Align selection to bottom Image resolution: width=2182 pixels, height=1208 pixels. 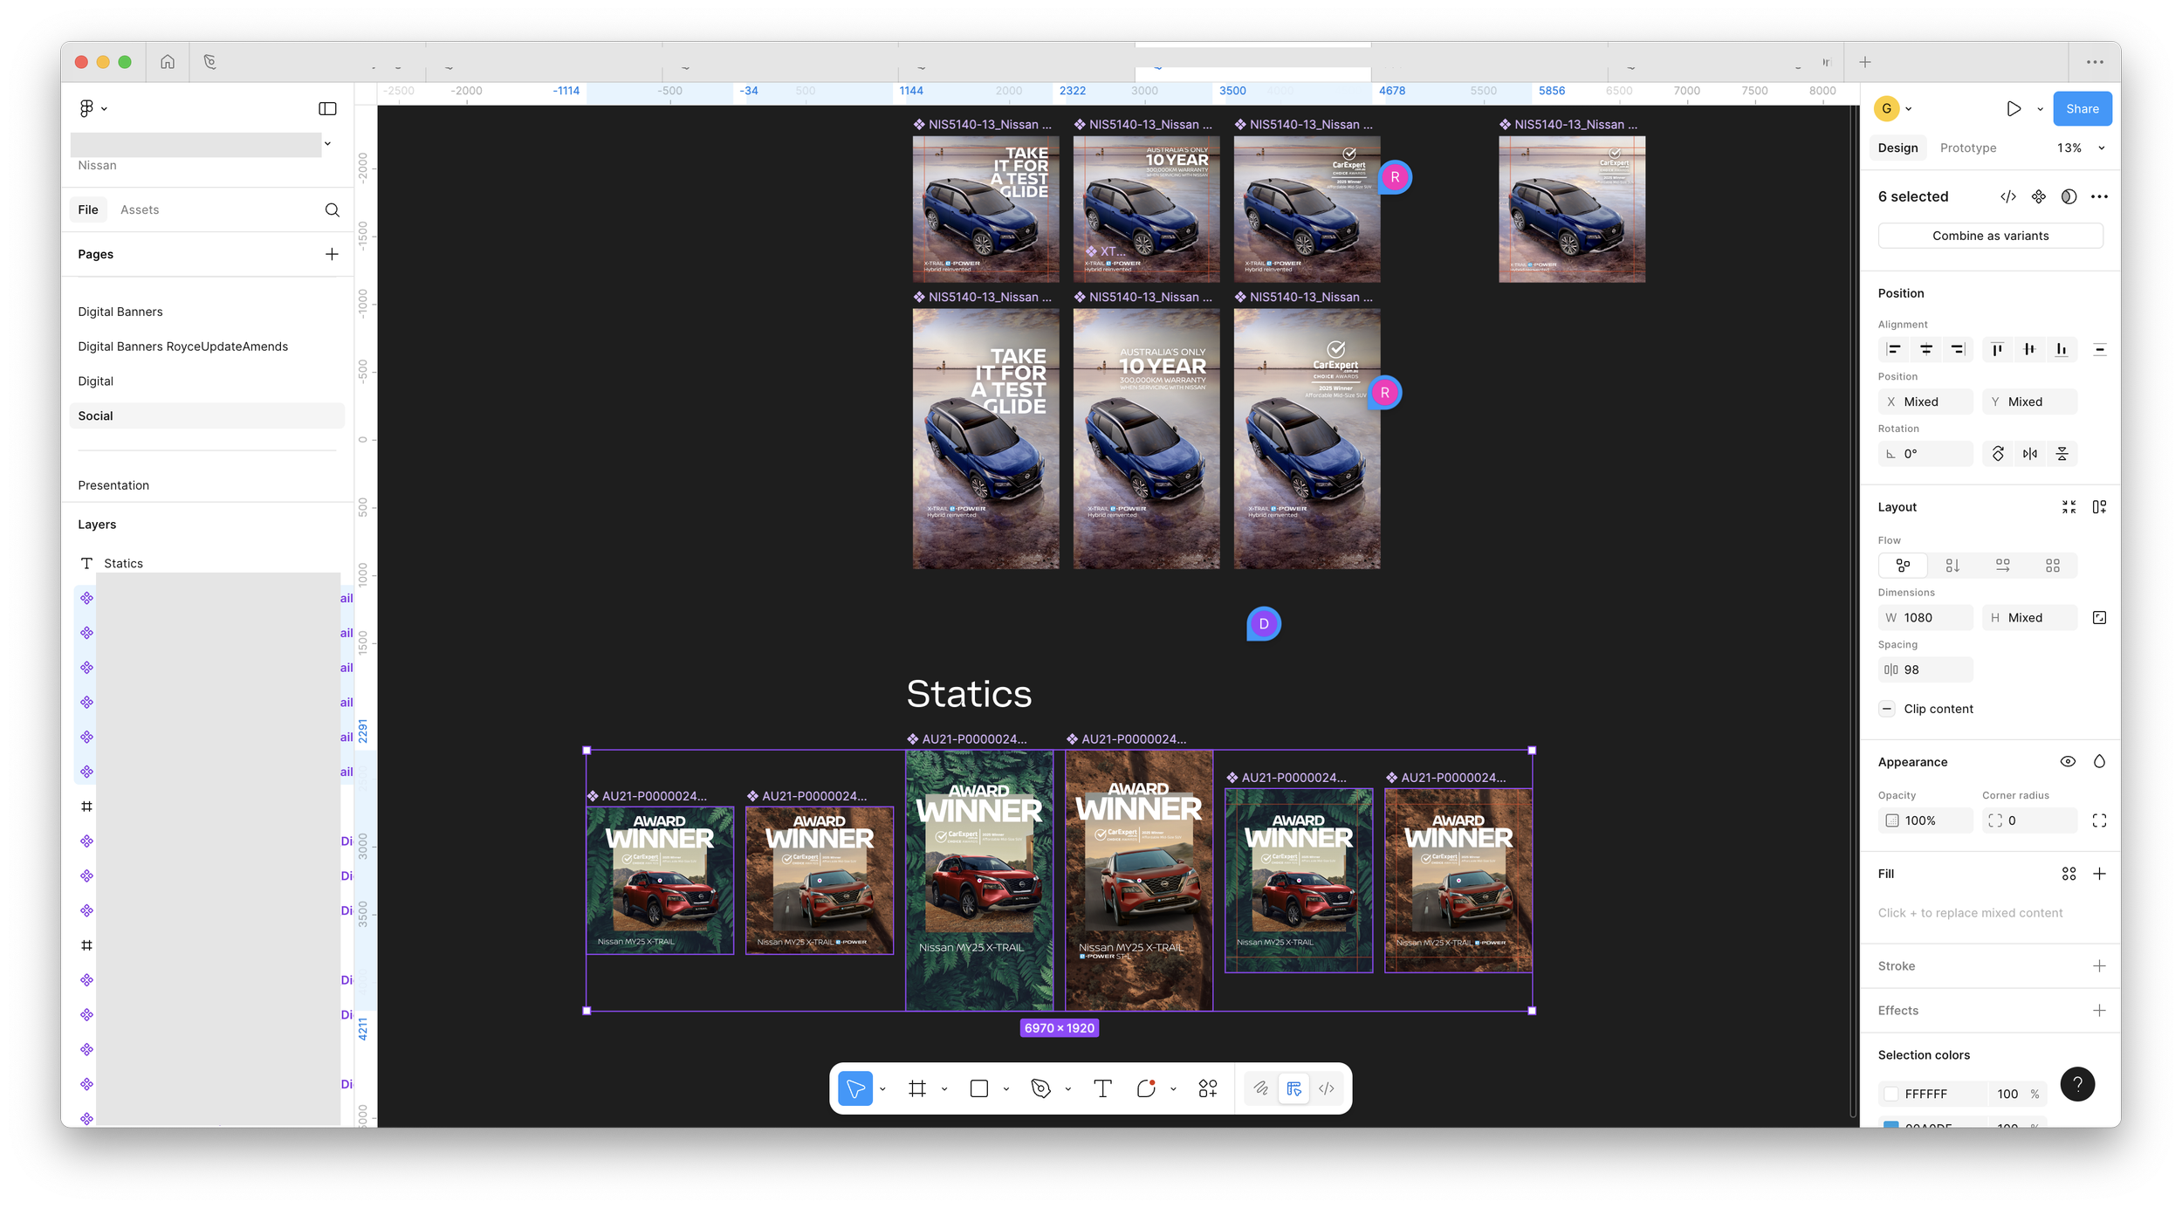[2062, 349]
